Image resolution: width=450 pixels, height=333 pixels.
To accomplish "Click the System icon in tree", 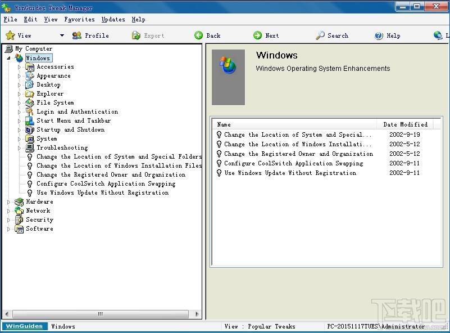I will 30,139.
